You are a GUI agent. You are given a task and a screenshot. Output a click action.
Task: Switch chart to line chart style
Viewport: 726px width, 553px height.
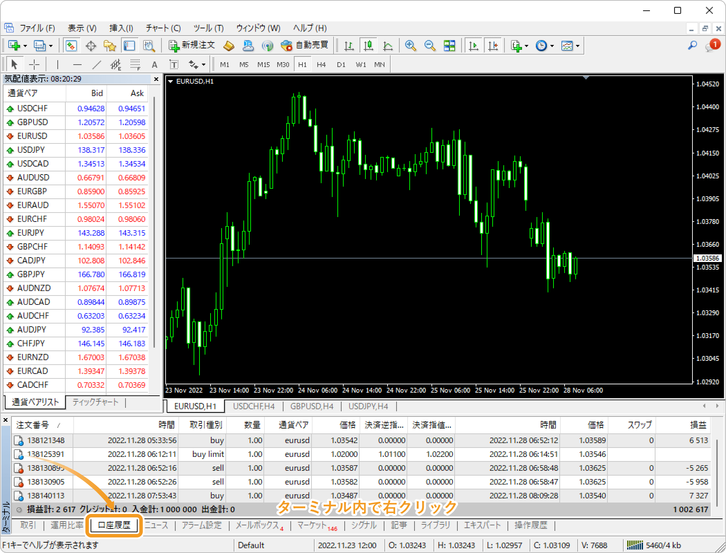(388, 46)
